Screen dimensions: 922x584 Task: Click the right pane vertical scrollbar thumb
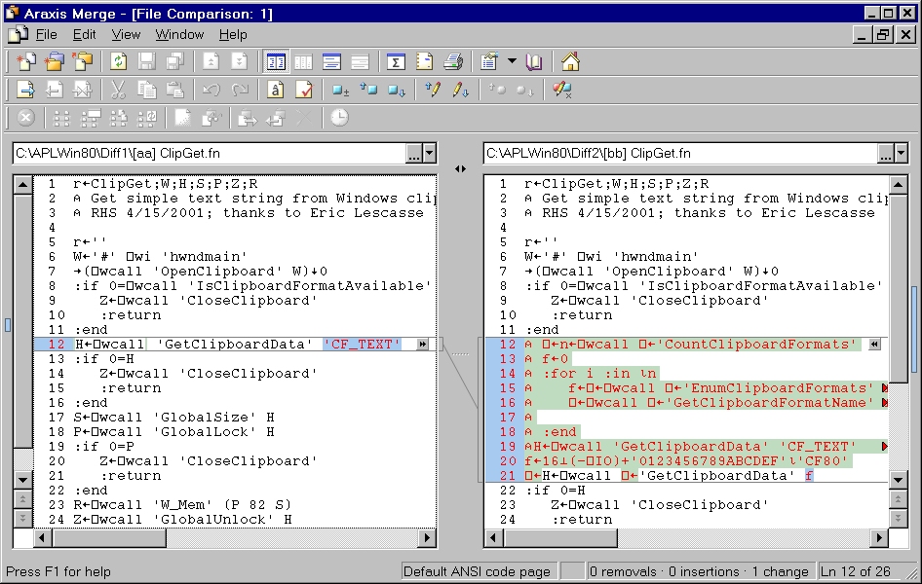click(x=899, y=288)
